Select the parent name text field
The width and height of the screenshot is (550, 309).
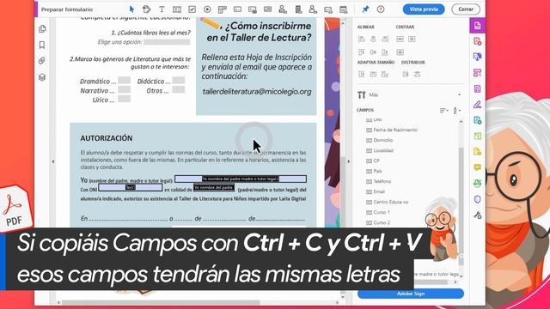click(x=241, y=179)
